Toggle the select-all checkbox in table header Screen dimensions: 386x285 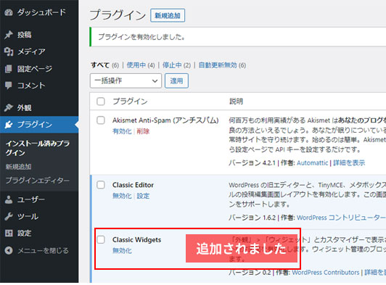point(101,102)
